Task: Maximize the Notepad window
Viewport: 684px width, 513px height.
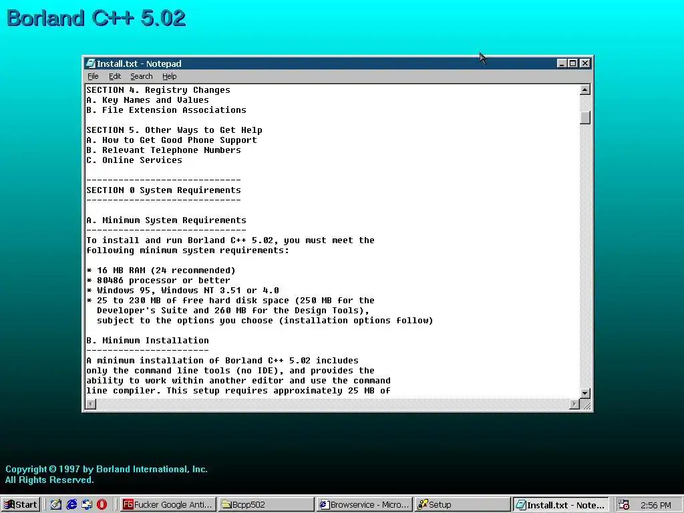Action: click(x=572, y=63)
